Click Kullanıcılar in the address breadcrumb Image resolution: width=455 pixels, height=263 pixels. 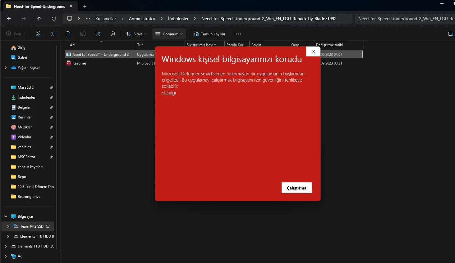106,19
